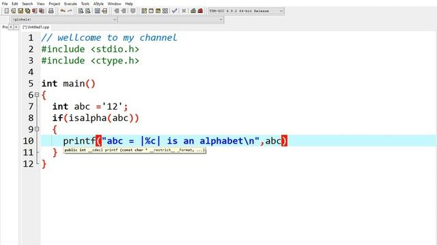437x245 pixels.
Task: Click the Go to line icon
Action: coord(104,11)
